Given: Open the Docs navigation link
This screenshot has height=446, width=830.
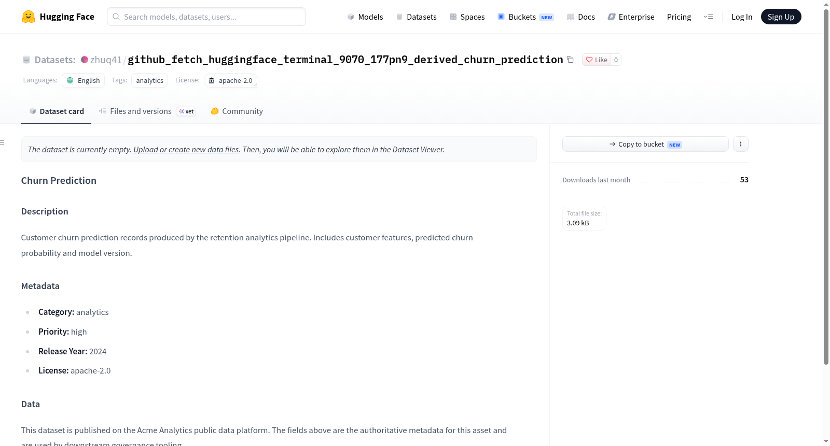Looking at the screenshot, I should [581, 17].
